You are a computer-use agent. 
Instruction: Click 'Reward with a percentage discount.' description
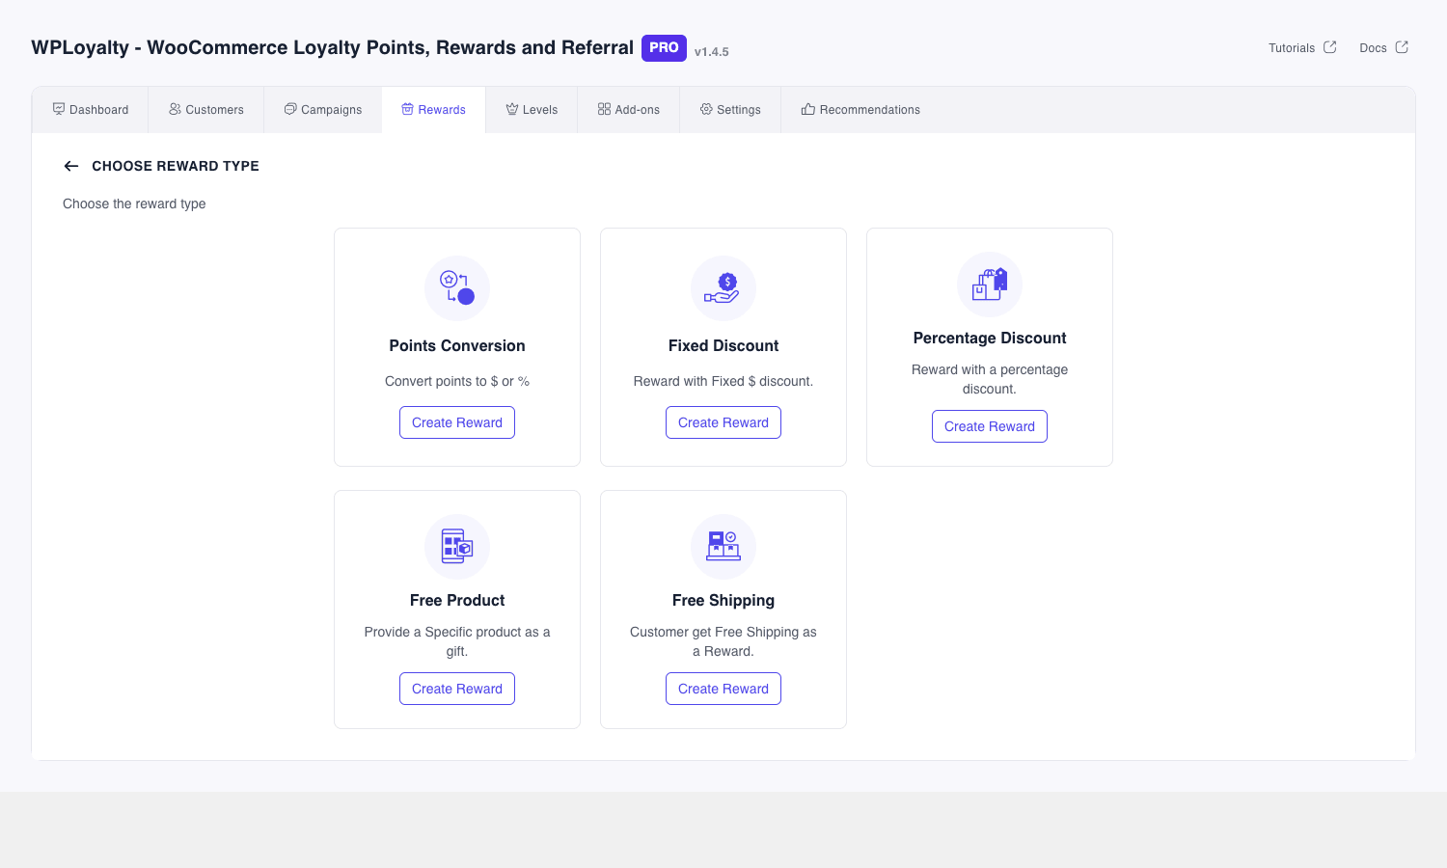pyautogui.click(x=990, y=379)
